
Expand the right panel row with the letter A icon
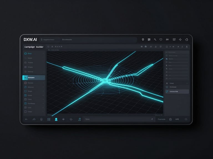(187, 83)
